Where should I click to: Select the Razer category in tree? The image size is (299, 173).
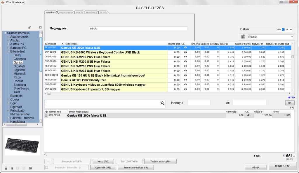[x=17, y=77]
